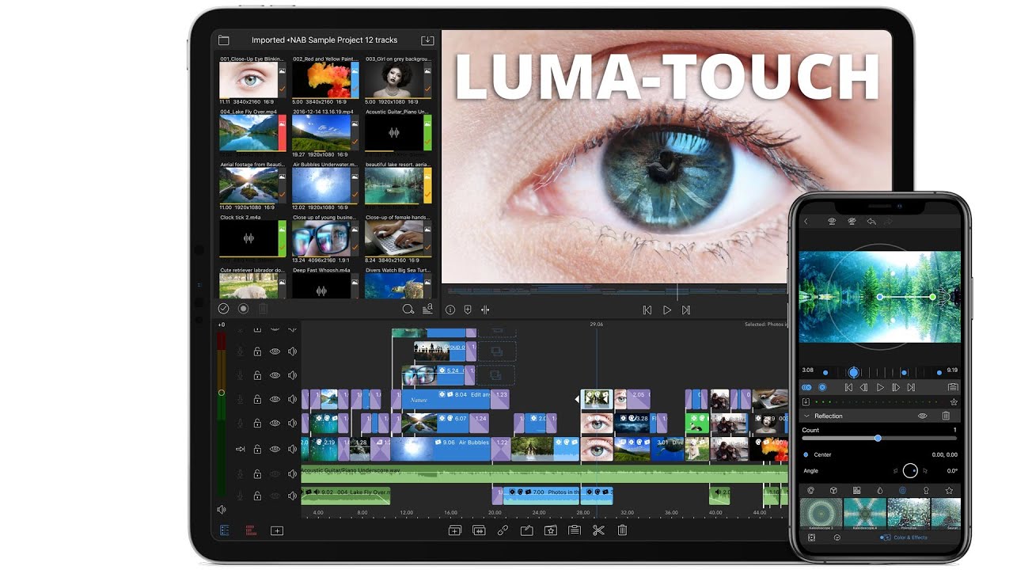Apply the Kaleidoscope 2 preset
This screenshot has width=1013, height=570.
point(821,513)
